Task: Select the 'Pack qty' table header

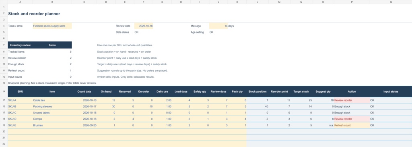Action: pos(237,91)
